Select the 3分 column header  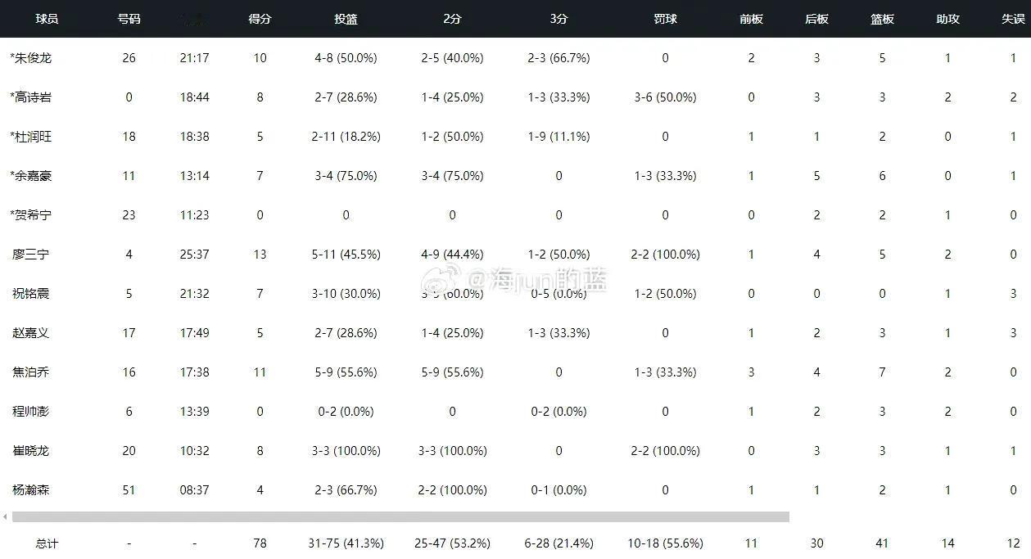pyautogui.click(x=558, y=19)
